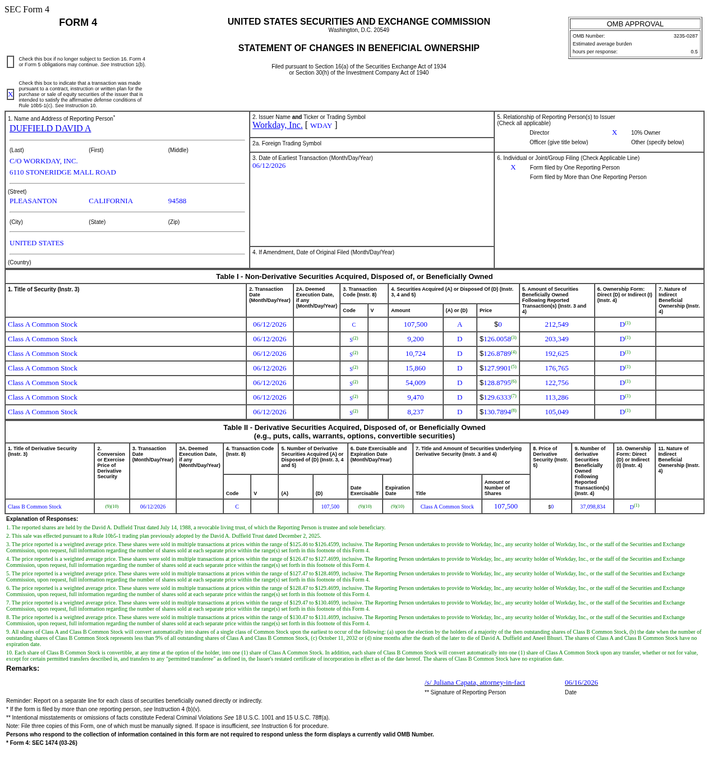Click the OMB Number 3235-0287 value
The width and height of the screenshot is (709, 760).
click(x=685, y=36)
